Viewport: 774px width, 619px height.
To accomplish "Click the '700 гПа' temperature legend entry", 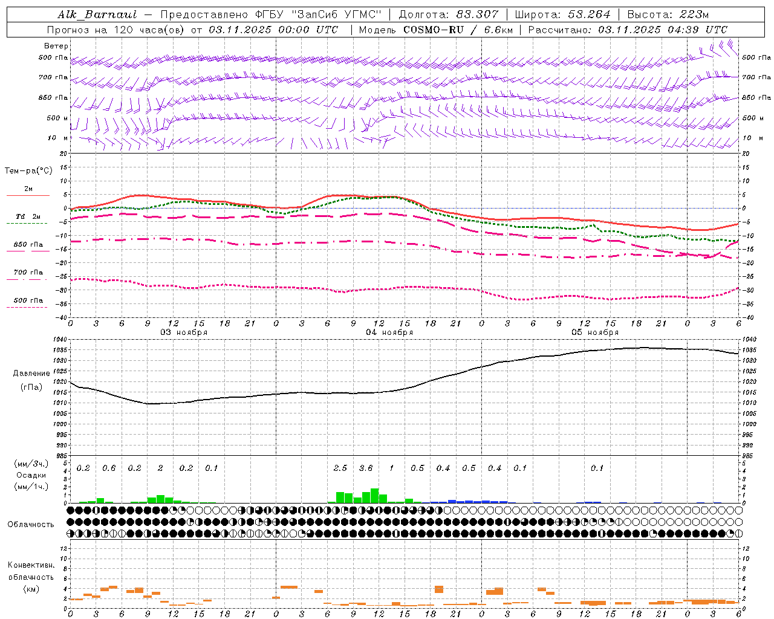I will (28, 273).
